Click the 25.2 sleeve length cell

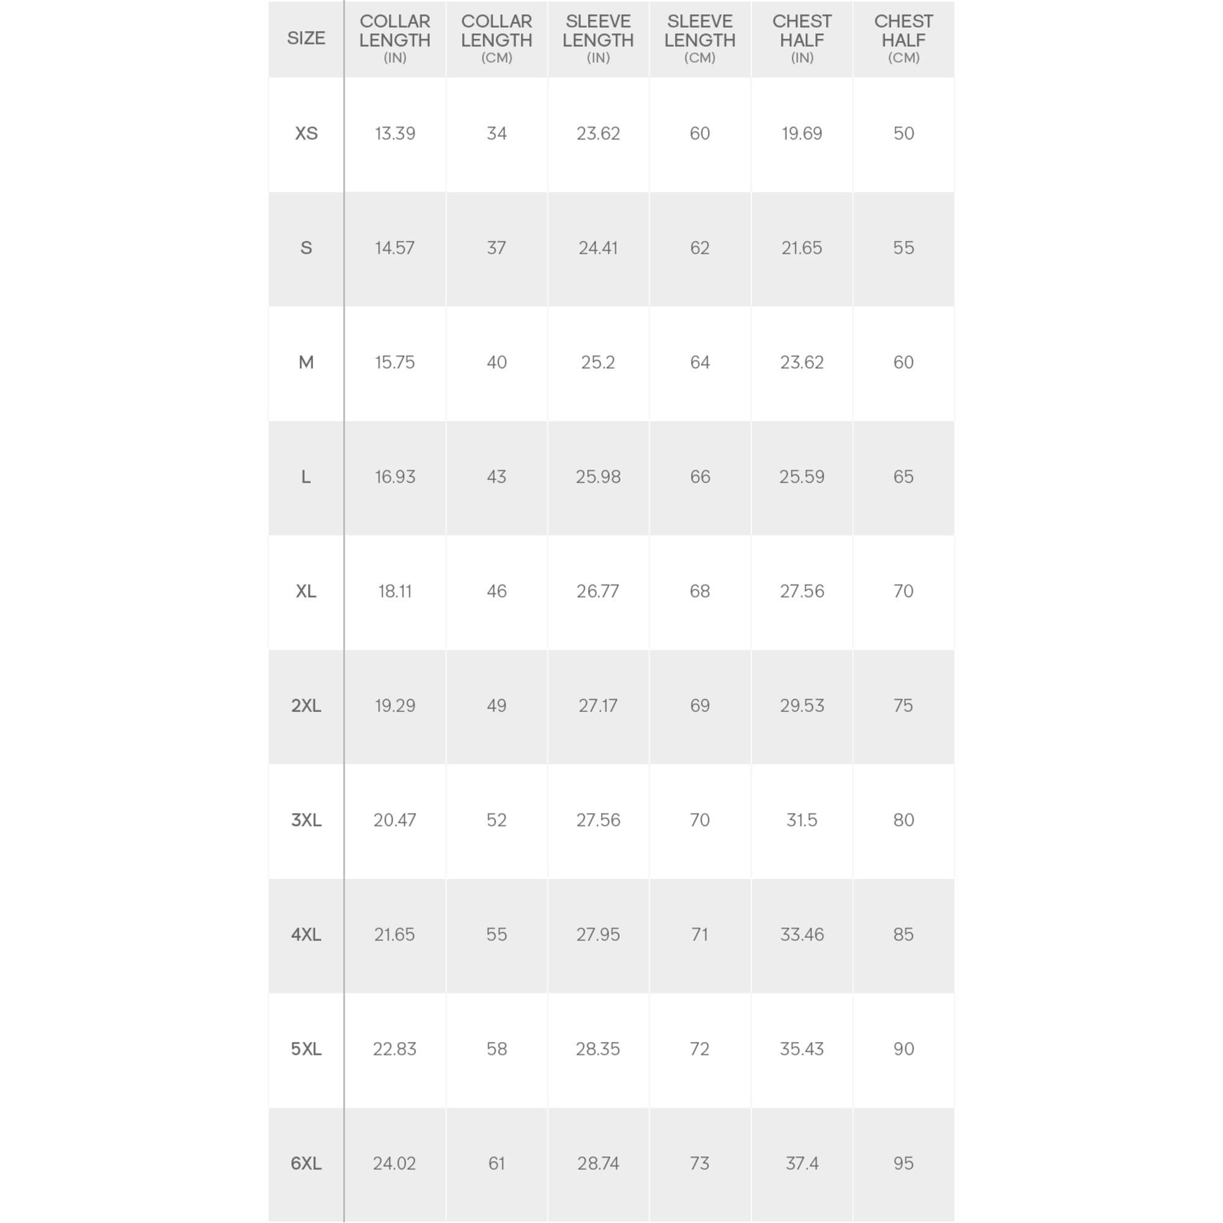click(597, 362)
